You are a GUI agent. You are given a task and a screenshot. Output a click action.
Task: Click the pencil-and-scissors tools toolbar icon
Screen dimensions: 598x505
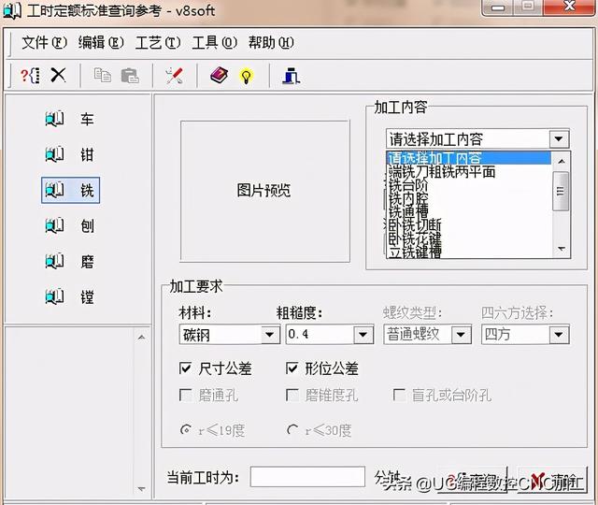pyautogui.click(x=175, y=75)
